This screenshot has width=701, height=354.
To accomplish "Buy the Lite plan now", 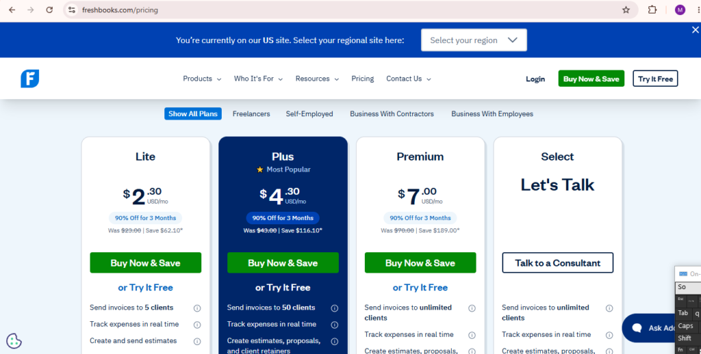I will (x=145, y=263).
